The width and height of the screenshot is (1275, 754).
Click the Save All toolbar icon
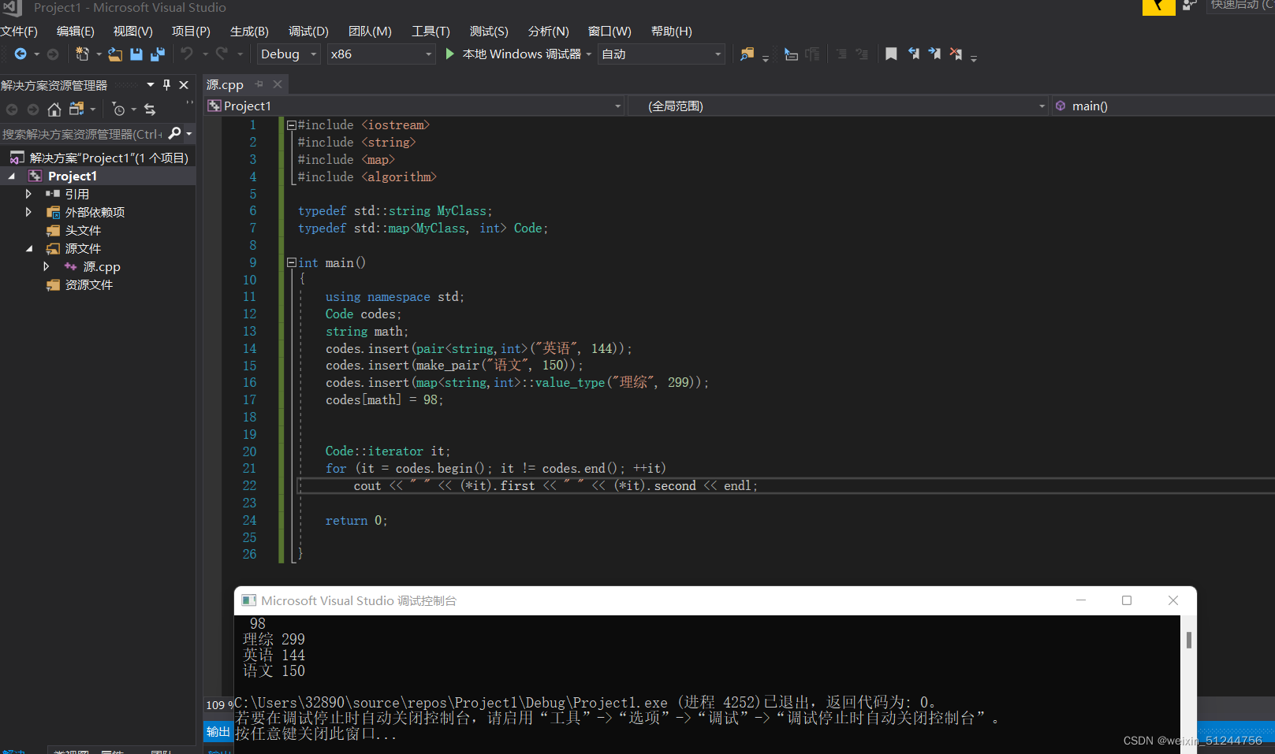[x=156, y=54]
